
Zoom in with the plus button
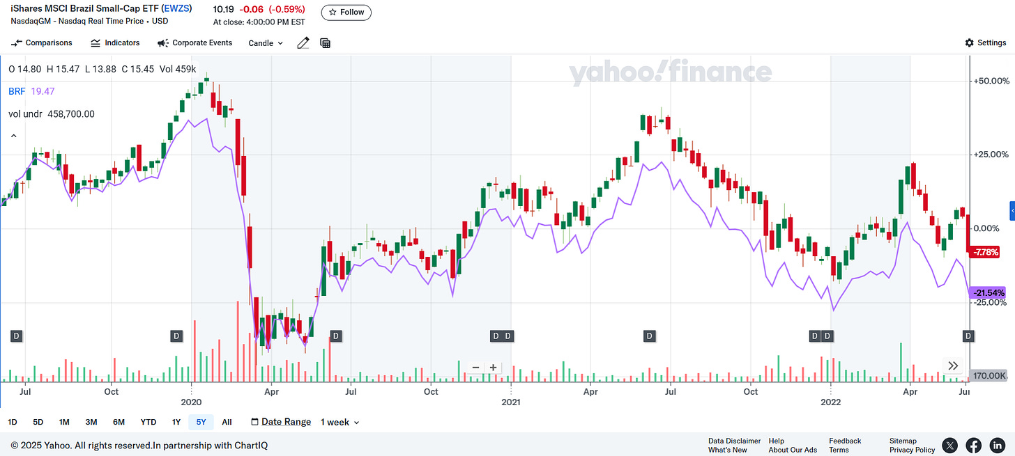click(493, 368)
